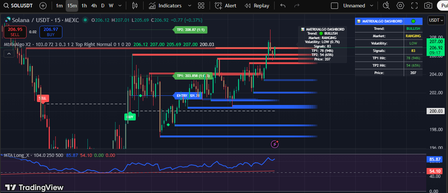Start bar Replay mode
The height and width of the screenshot is (193, 448).
(257, 6)
